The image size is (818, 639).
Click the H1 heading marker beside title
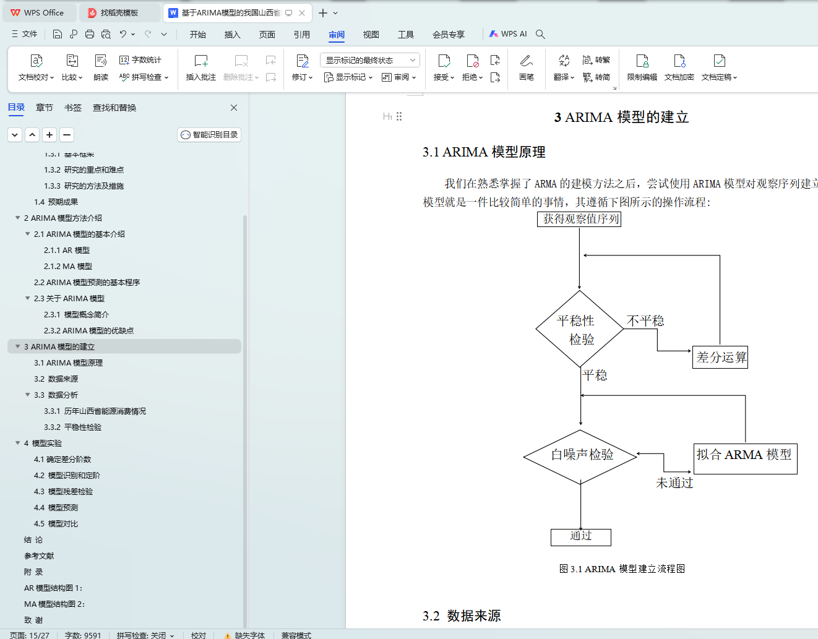pyautogui.click(x=387, y=116)
